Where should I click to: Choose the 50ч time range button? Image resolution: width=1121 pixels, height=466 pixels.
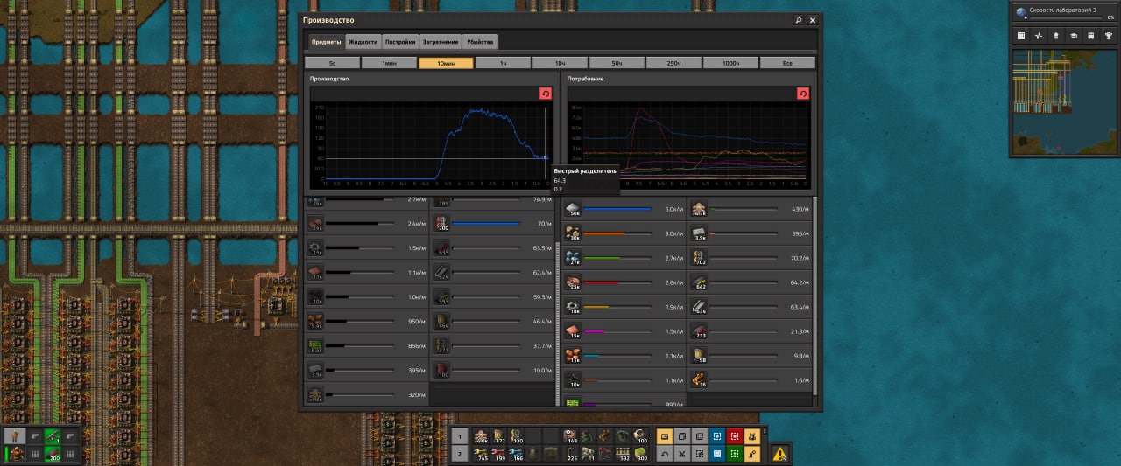[x=617, y=63]
